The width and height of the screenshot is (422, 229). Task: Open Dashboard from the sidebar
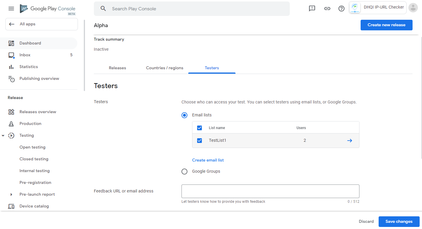pos(30,43)
